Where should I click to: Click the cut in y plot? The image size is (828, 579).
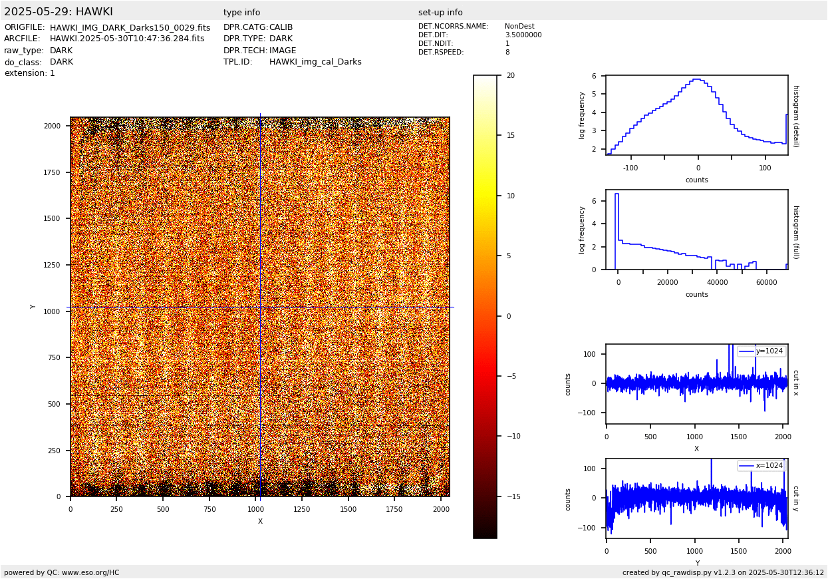[x=696, y=498]
